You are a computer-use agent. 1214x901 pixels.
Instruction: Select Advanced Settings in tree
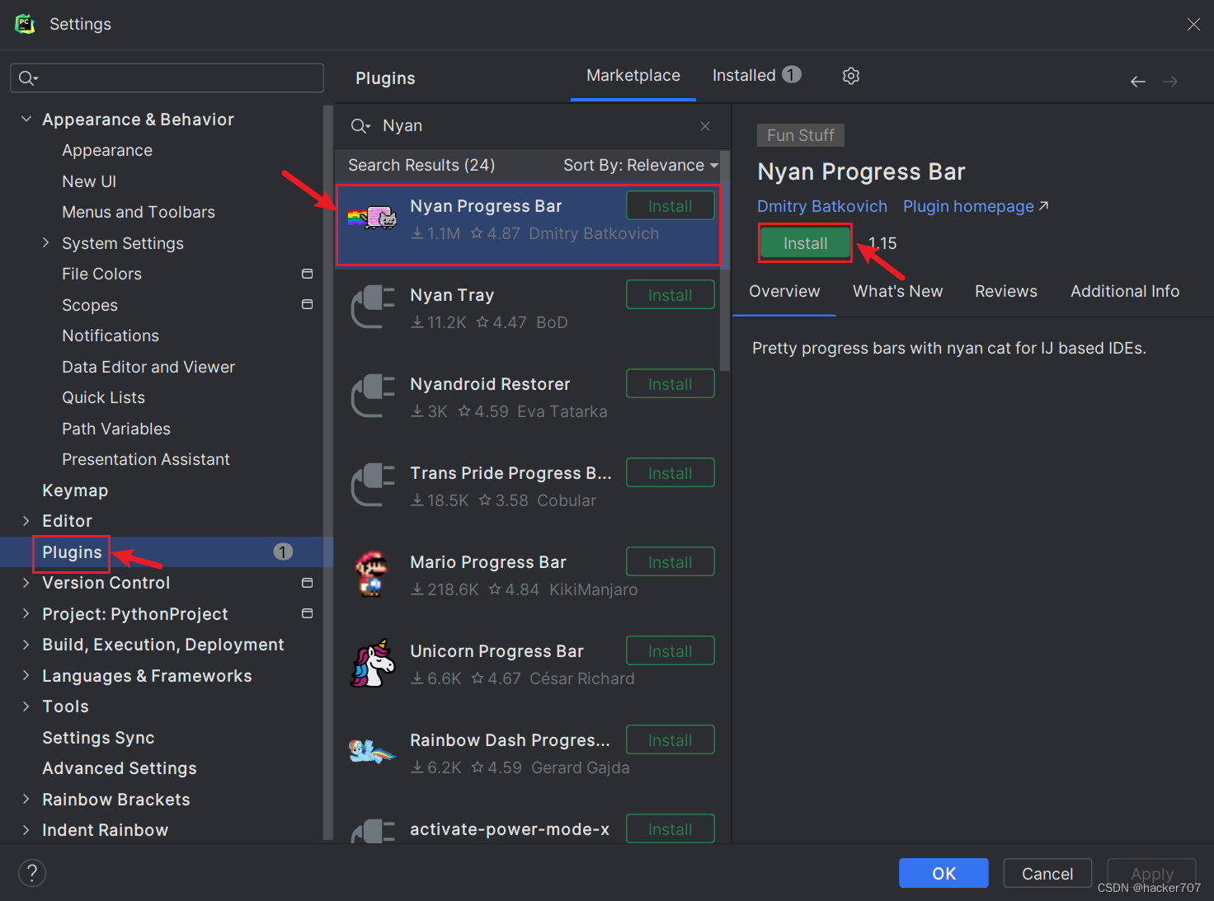click(120, 768)
